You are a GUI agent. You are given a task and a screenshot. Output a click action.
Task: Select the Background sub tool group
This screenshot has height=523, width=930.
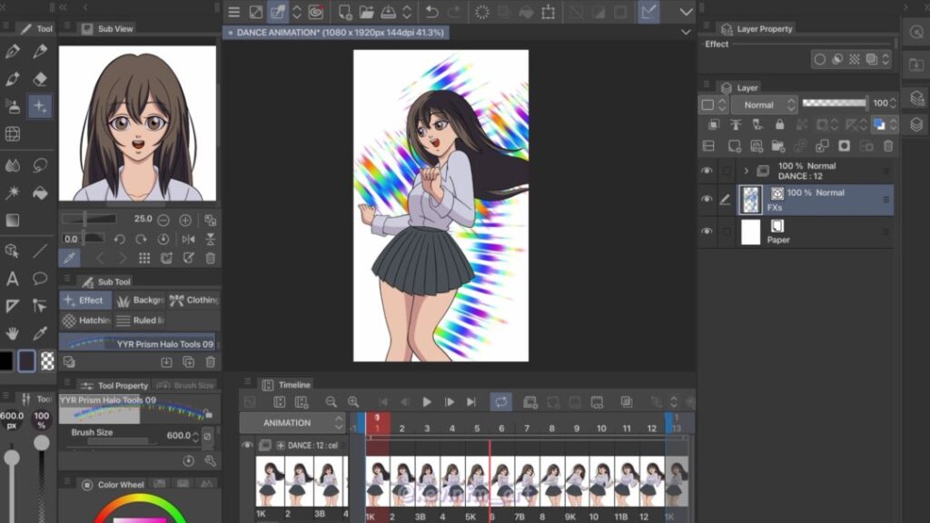[139, 300]
